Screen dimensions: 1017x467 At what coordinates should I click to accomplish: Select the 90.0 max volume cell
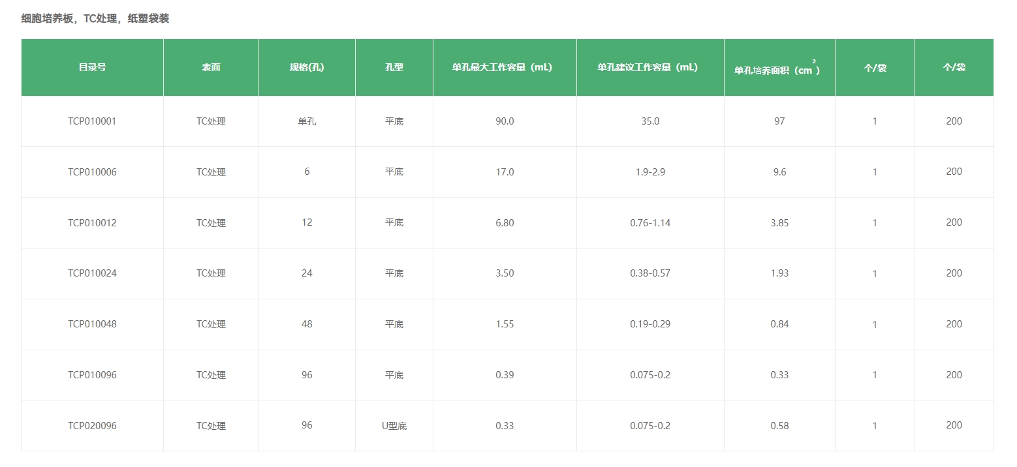coord(505,121)
